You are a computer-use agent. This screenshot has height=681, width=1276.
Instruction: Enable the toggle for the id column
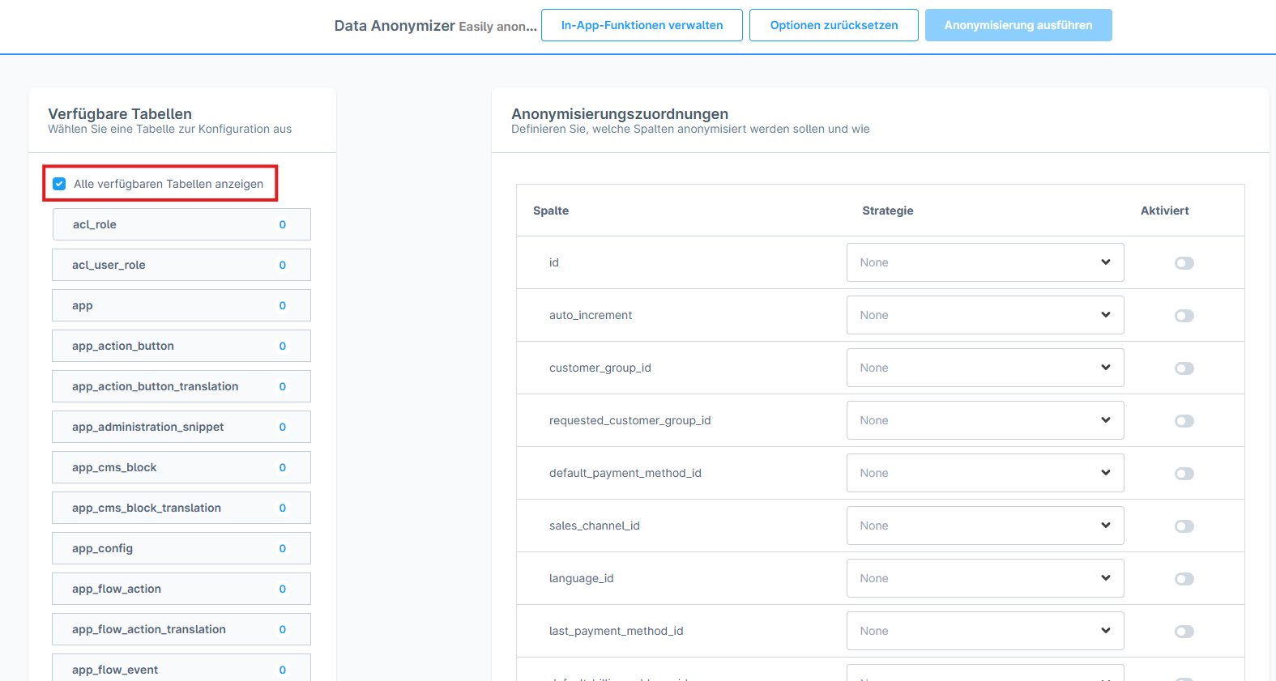click(1184, 263)
